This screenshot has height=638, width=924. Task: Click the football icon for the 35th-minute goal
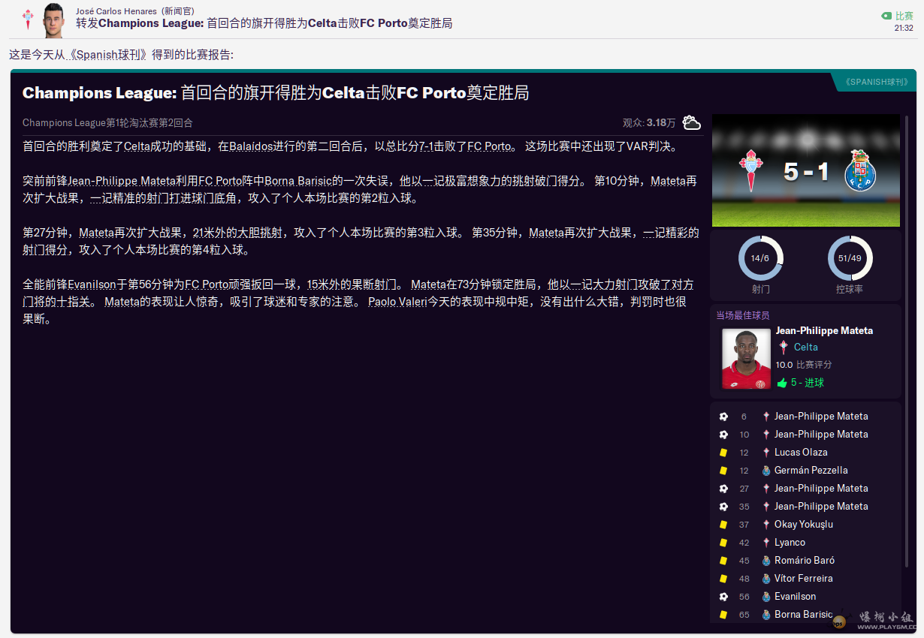pyautogui.click(x=723, y=507)
